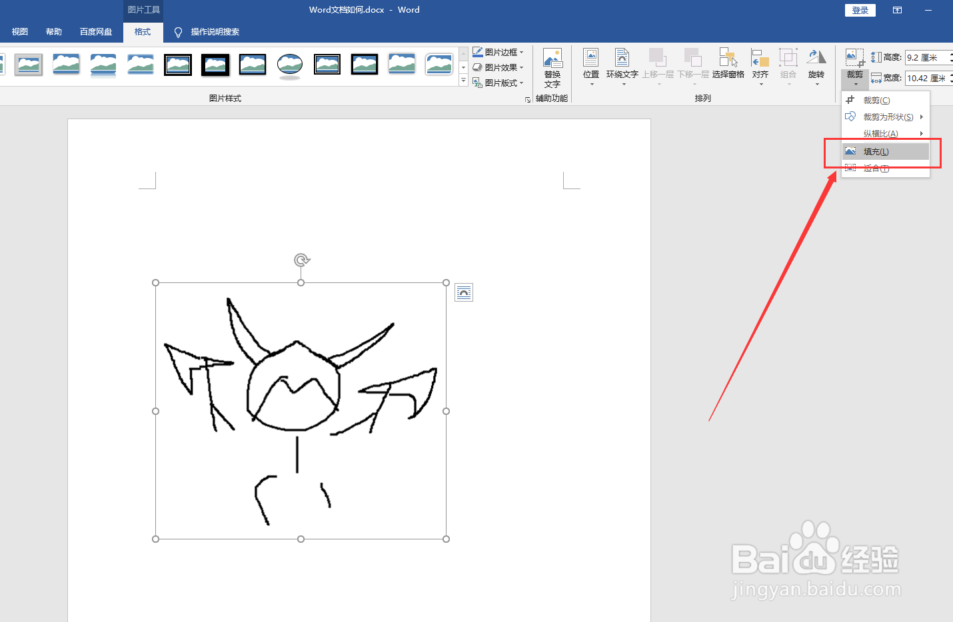
Task: Click the rotation handle above the picture
Action: (x=301, y=260)
